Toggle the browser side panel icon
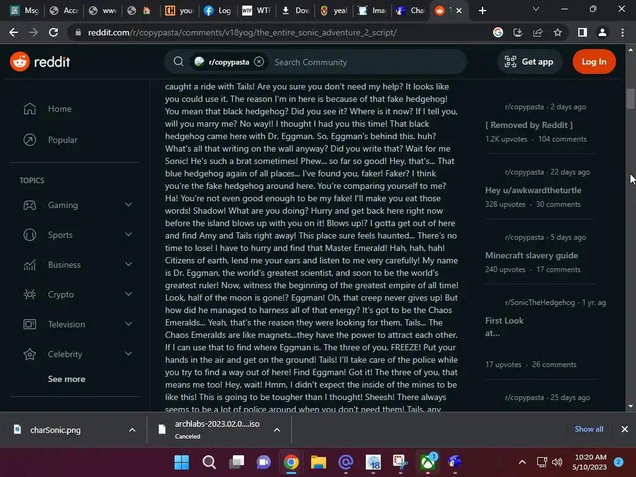Viewport: 636px width, 477px height. click(x=583, y=32)
